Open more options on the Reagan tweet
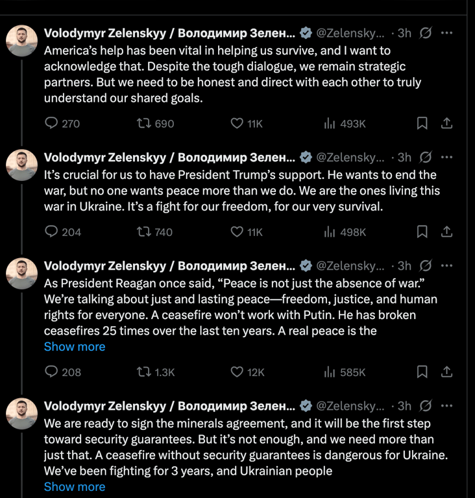 click(x=446, y=266)
